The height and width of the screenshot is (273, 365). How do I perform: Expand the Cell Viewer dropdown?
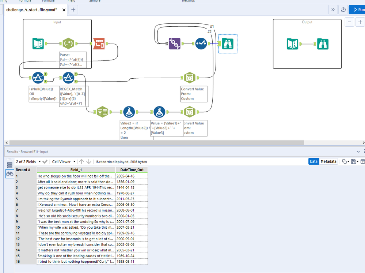click(64, 161)
